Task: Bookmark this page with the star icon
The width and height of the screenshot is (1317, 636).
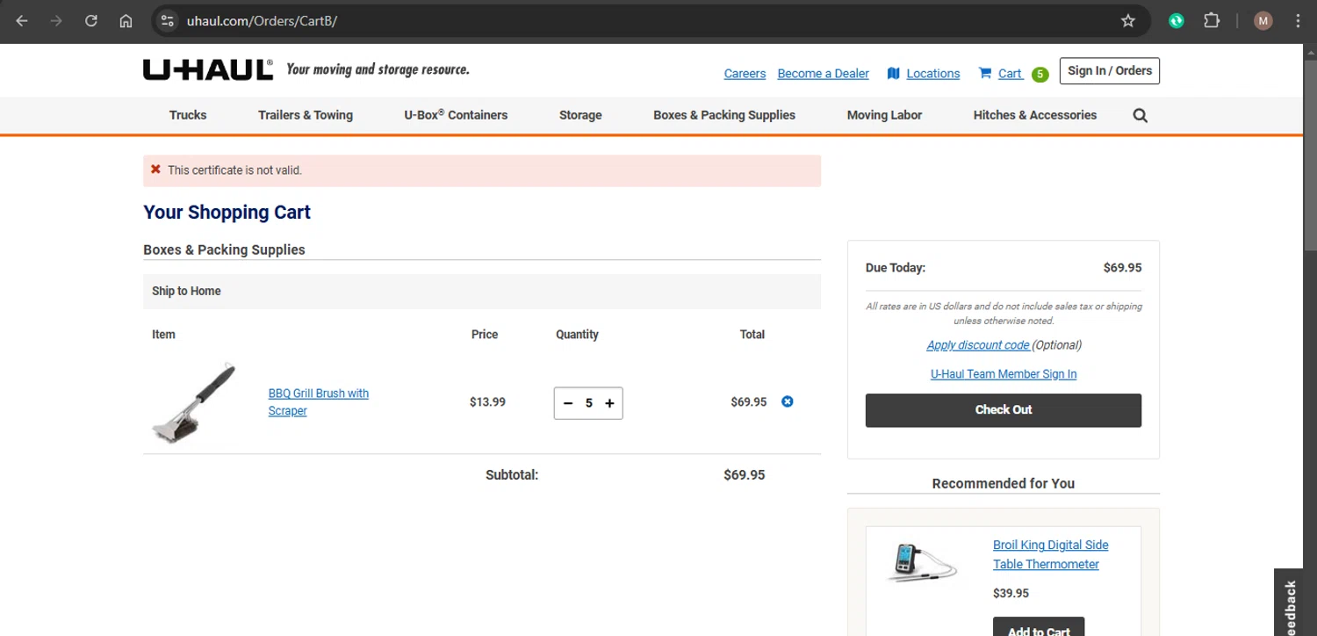Action: (x=1128, y=21)
